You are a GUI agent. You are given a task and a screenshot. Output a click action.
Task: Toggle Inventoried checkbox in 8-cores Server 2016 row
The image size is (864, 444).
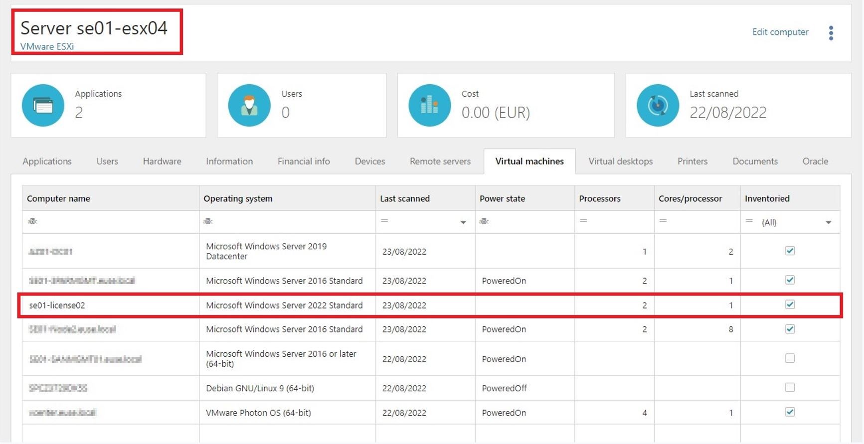(790, 329)
